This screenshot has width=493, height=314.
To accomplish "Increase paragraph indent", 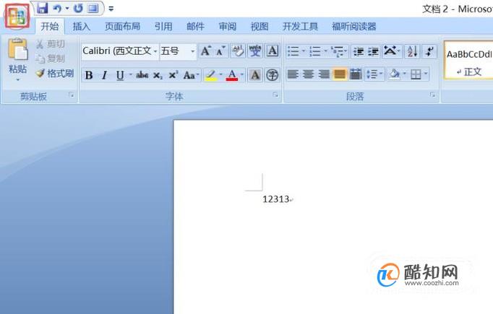I will click(x=373, y=51).
